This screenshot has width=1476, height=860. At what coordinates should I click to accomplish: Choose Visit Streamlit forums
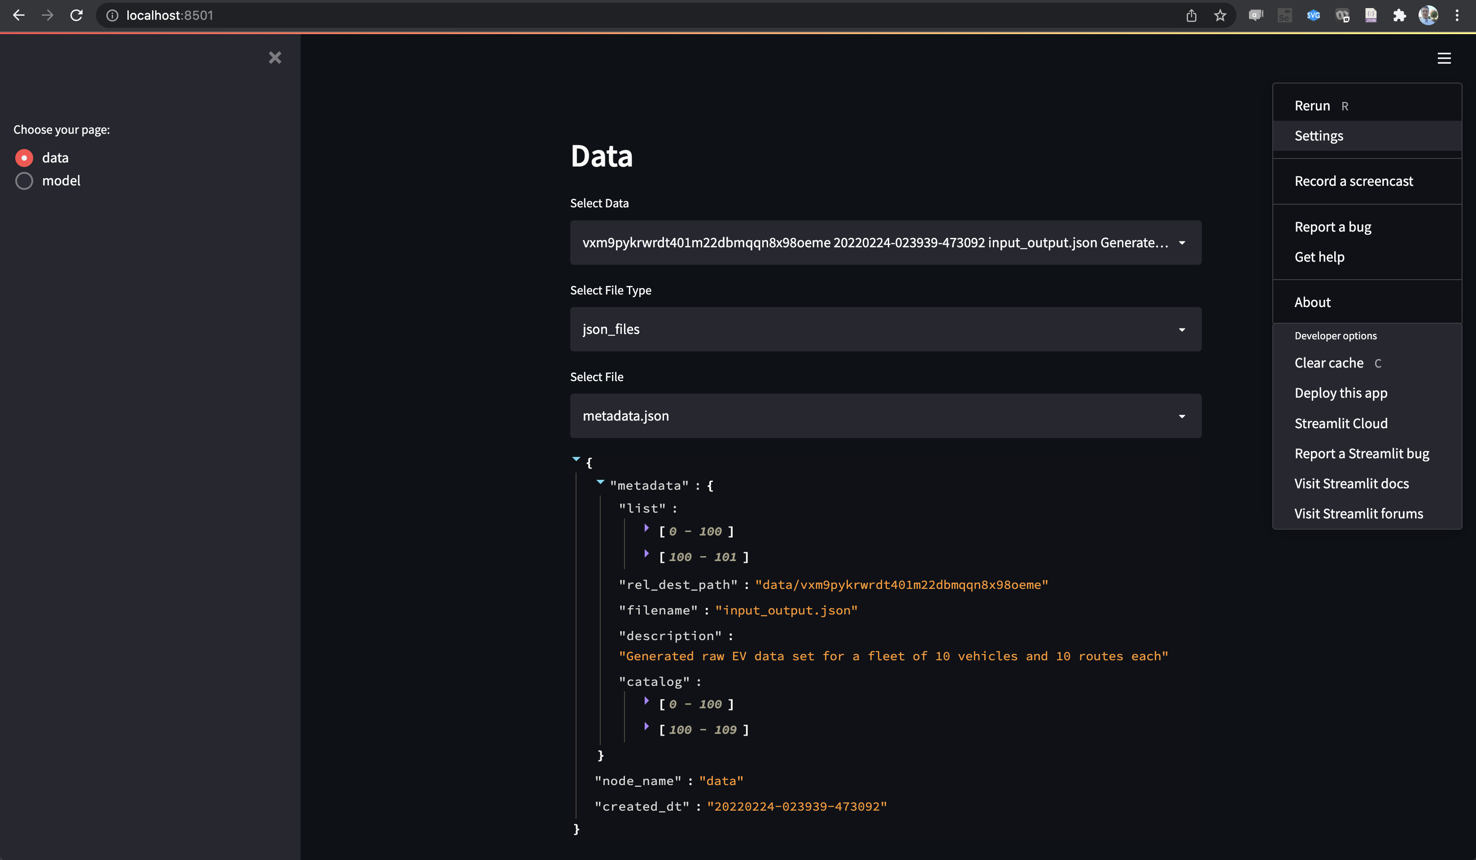tap(1367, 514)
